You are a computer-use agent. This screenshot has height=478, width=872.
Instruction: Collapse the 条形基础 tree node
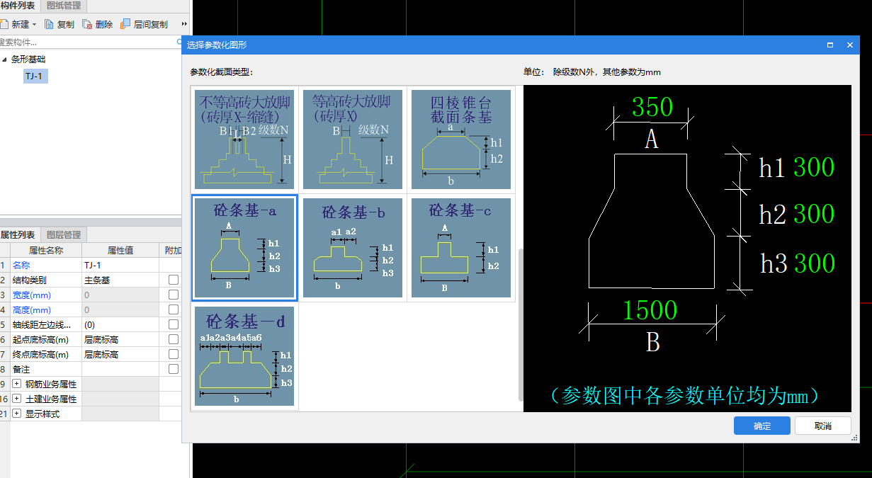5,59
